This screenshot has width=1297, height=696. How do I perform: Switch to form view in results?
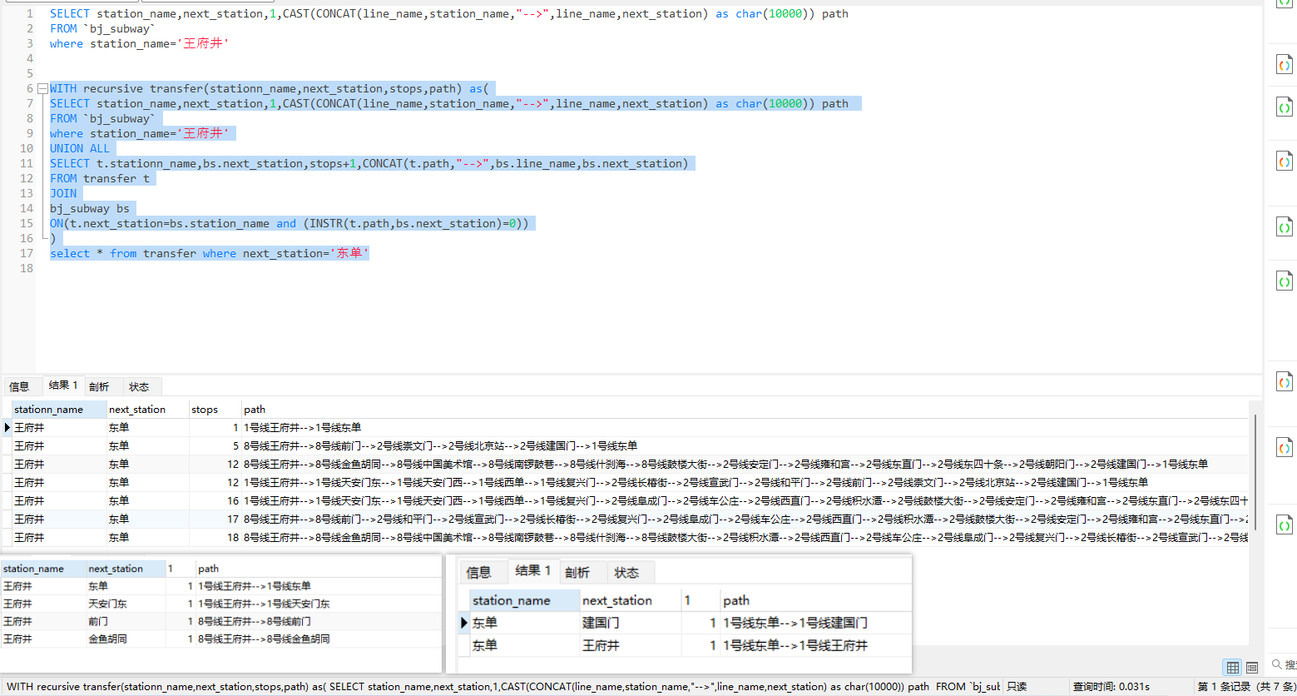1251,668
